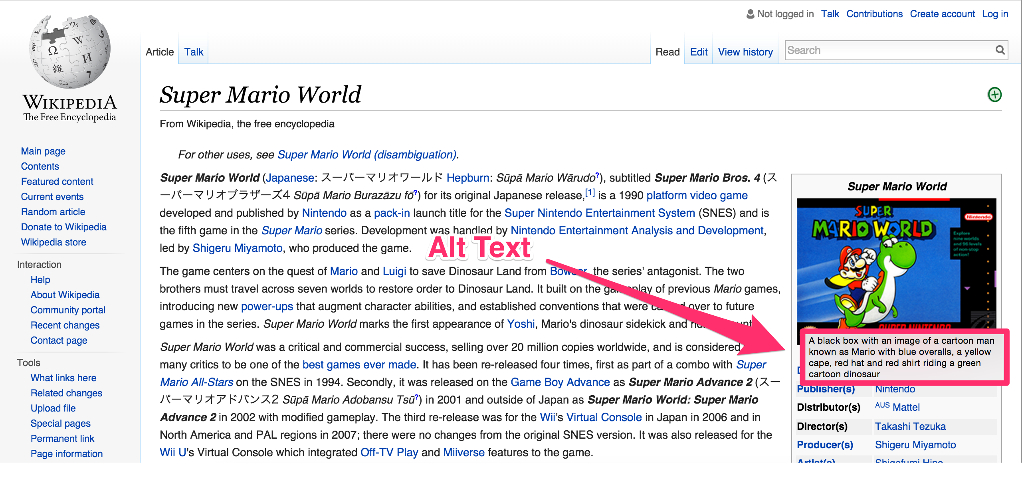Screen dimensions: 1022x479
Task: Click the Mario character link
Action: [x=344, y=271]
